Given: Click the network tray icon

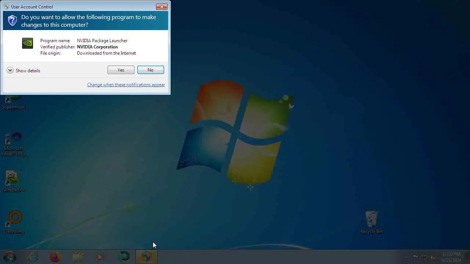Looking at the screenshot, I should point(424,257).
